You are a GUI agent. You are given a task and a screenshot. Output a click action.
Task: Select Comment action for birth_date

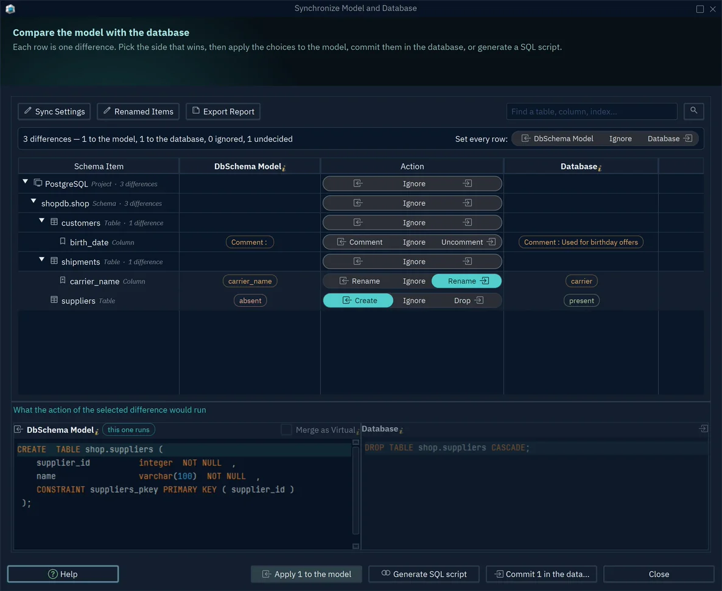(360, 242)
